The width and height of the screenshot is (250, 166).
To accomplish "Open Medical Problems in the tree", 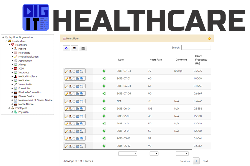I will [28, 77].
